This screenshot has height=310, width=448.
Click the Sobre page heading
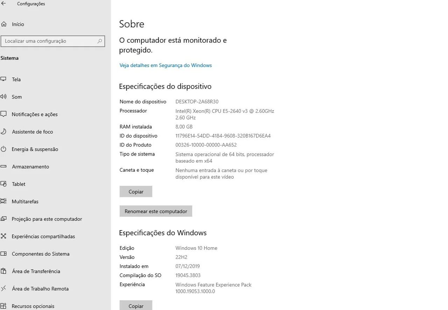click(132, 24)
